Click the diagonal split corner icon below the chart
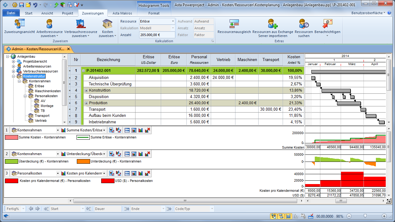The height and width of the screenshot is (222, 395). pos(389,201)
